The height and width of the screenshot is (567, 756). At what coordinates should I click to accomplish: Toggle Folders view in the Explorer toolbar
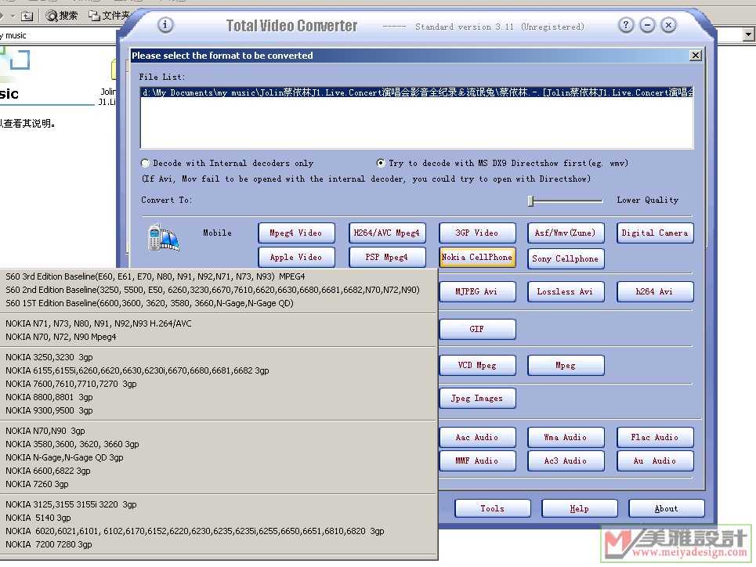109,16
